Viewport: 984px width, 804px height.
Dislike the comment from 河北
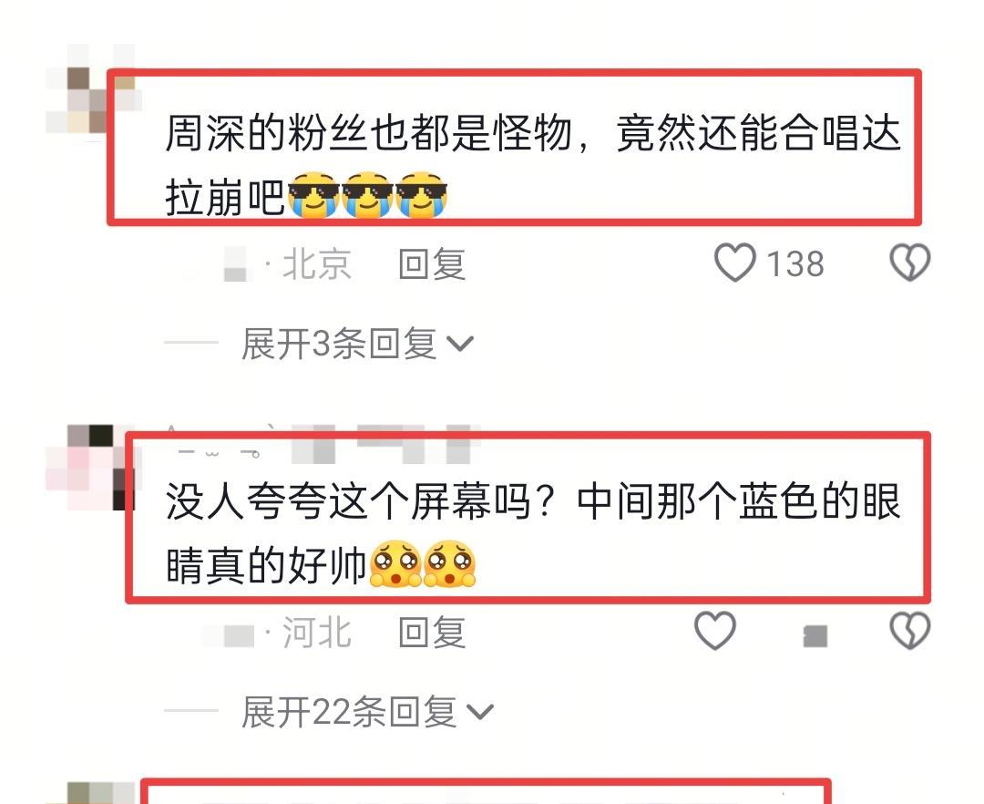click(x=910, y=630)
